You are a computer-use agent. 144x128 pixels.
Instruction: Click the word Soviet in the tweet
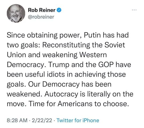(x=115, y=45)
